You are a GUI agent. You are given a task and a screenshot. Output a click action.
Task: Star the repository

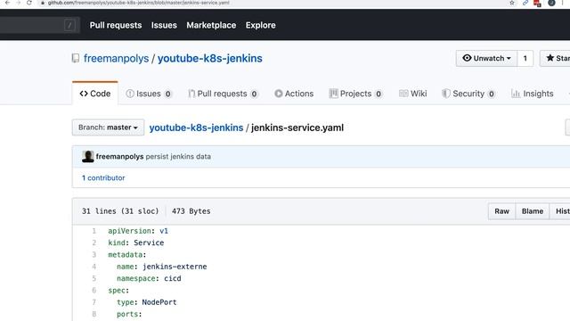[556, 58]
